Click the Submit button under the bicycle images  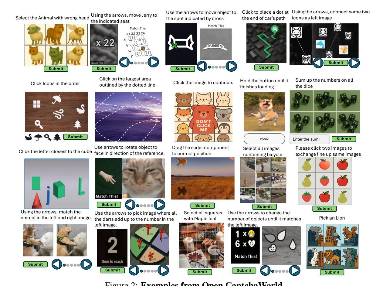pos(264,206)
